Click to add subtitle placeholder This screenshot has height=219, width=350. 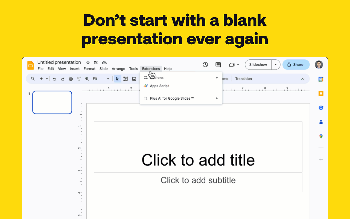[x=198, y=182]
